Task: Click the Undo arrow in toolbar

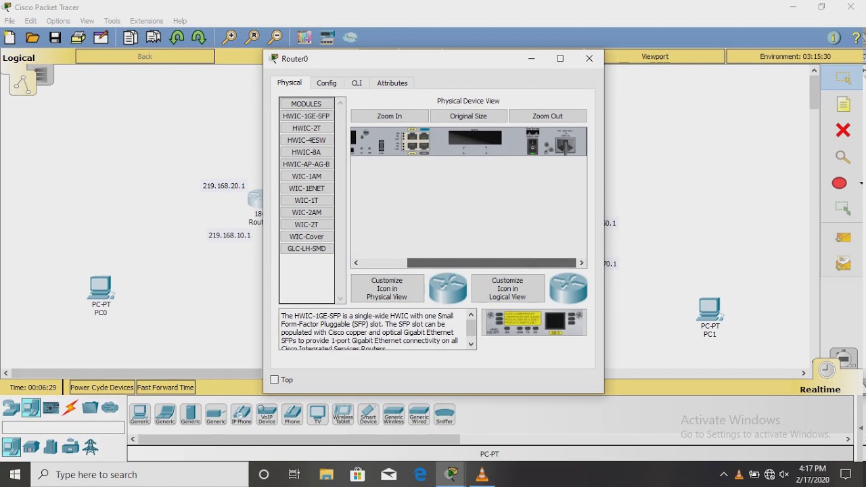Action: [x=177, y=38]
